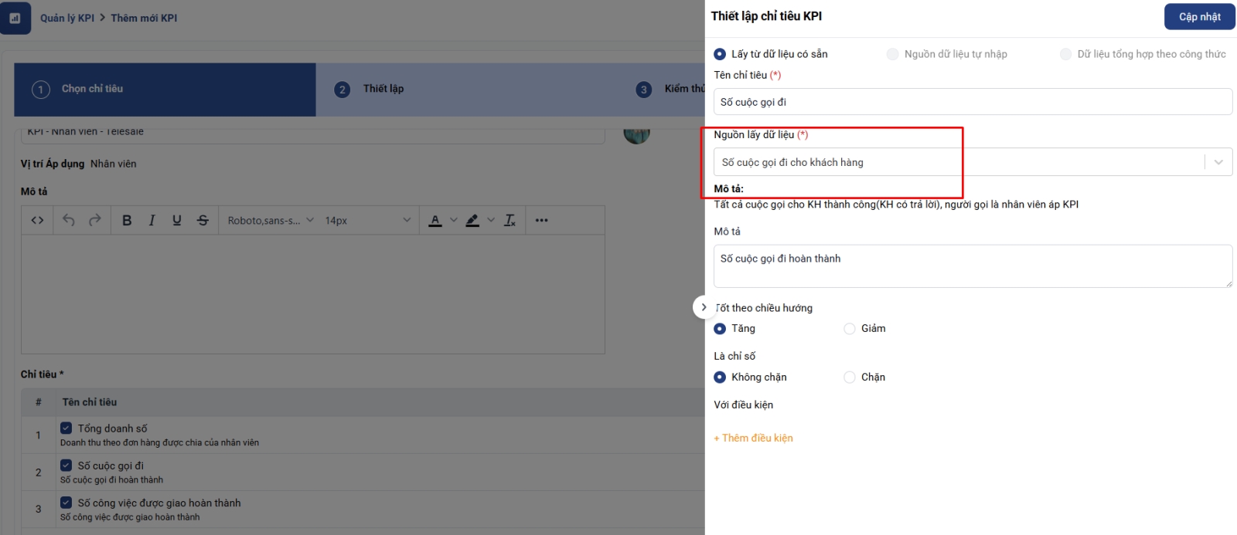This screenshot has height=535, width=1237.
Task: Apply underline formatting in editor toolbar
Action: [x=177, y=221]
